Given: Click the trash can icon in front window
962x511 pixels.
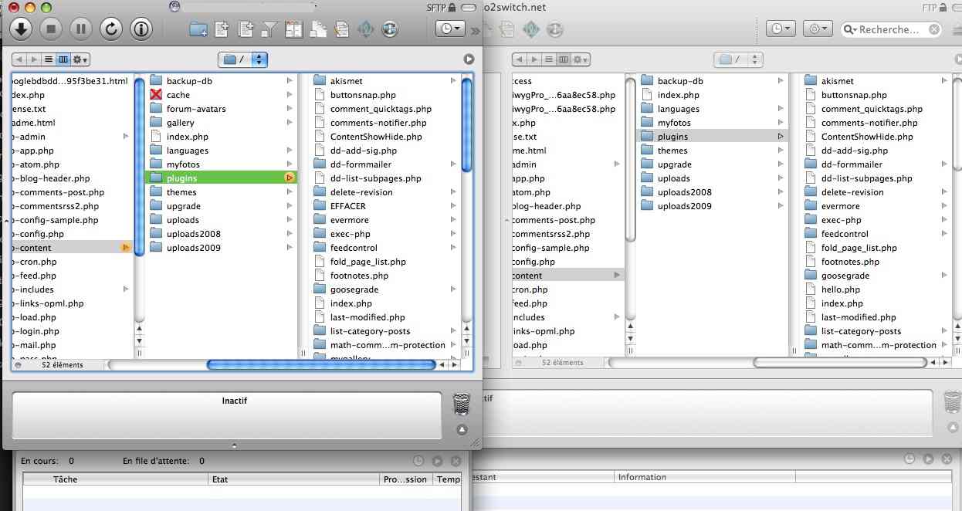Looking at the screenshot, I should pos(461,404).
